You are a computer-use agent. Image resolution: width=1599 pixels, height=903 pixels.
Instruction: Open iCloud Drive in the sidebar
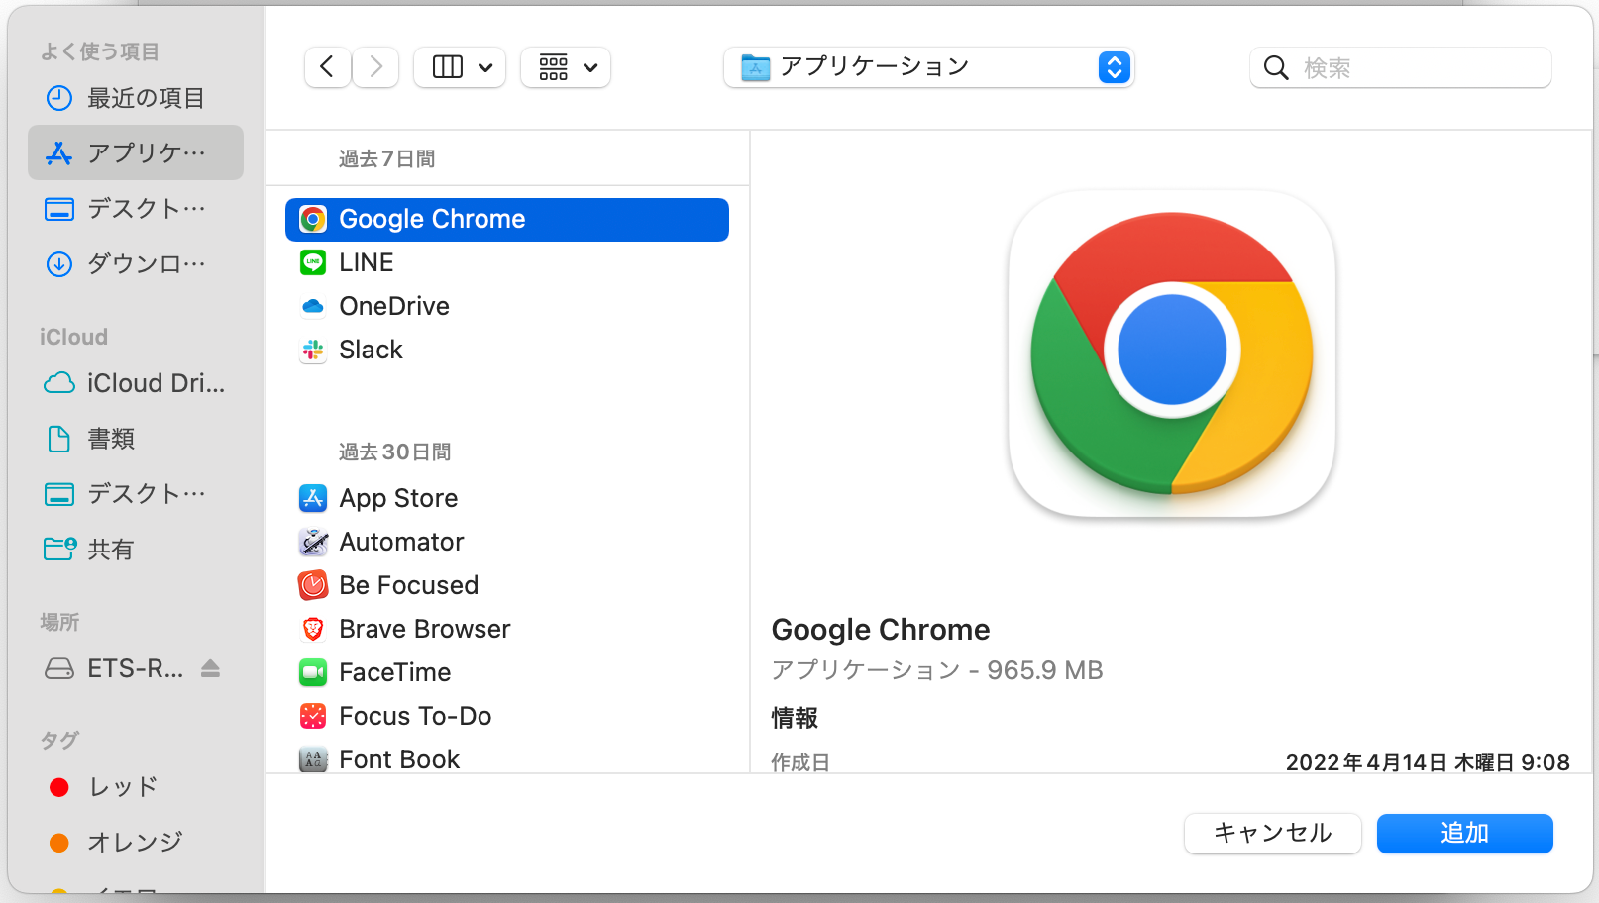coord(136,383)
